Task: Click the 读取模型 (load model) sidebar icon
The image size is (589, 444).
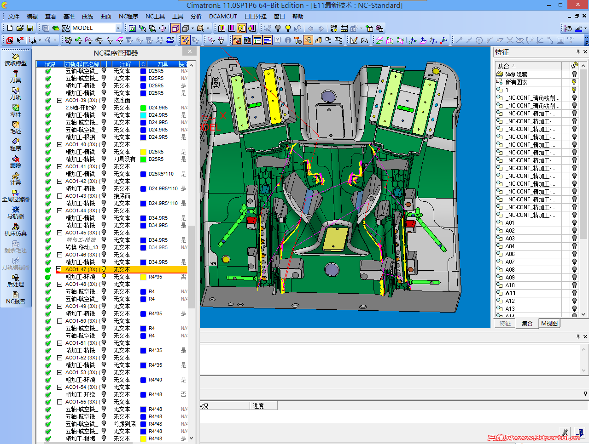Action: pos(16,59)
